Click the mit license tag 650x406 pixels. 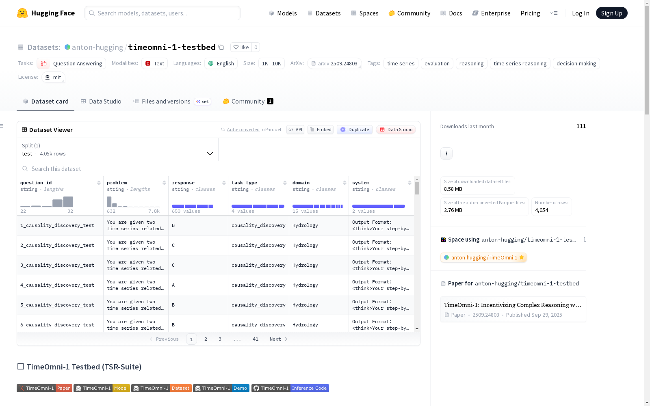tap(53, 77)
